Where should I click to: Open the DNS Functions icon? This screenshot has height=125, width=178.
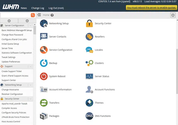point(89,116)
